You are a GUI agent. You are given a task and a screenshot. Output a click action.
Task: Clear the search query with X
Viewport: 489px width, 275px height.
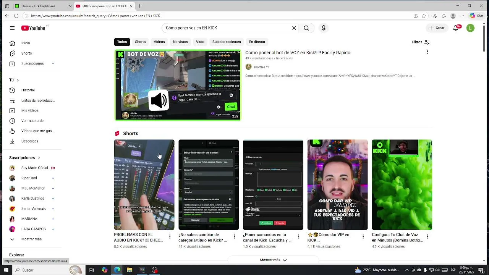(294, 28)
